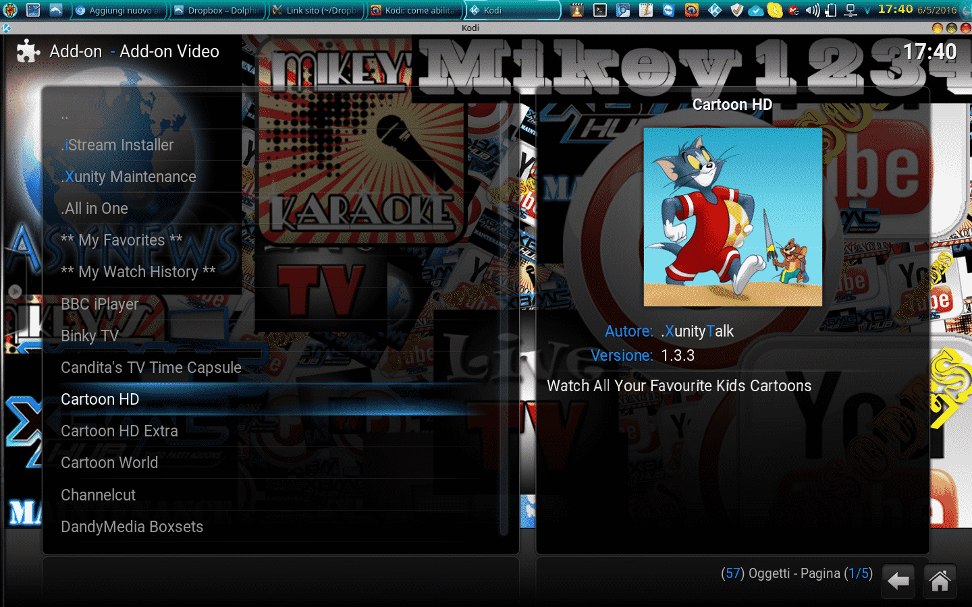
Task: Open the VLC media player tray icon
Action: pos(577,10)
